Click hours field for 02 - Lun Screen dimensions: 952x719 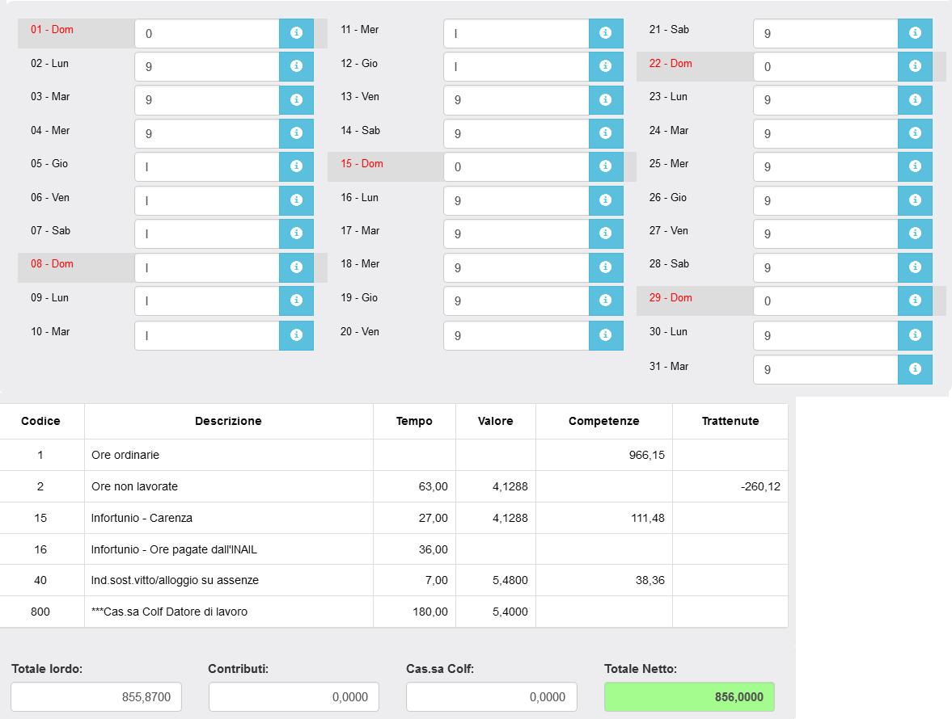click(207, 67)
